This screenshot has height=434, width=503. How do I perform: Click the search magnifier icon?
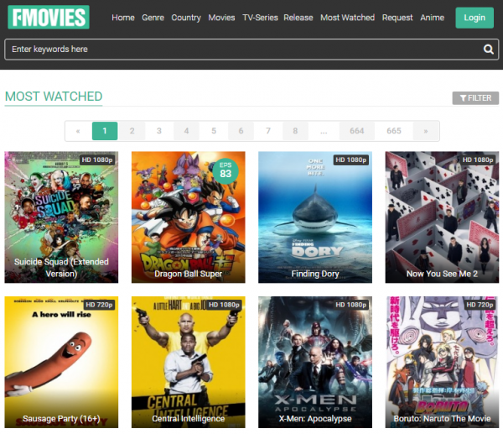coord(489,50)
